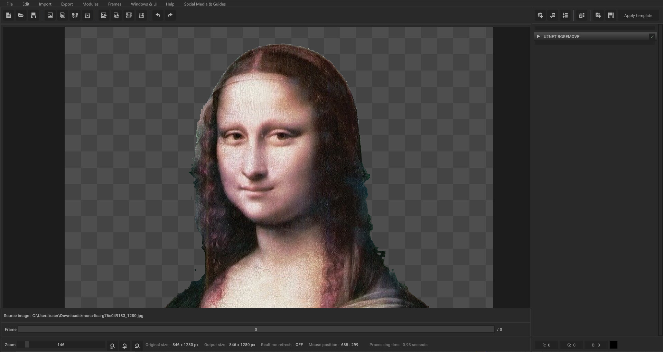Enable realtime refresh in the status bar
Screen dimensions: 663x352
(x=299, y=345)
